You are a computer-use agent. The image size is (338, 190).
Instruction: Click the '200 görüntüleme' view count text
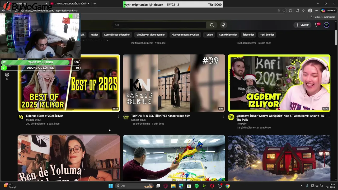(35, 124)
